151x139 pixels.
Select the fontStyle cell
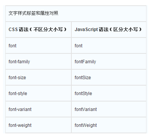(109, 93)
